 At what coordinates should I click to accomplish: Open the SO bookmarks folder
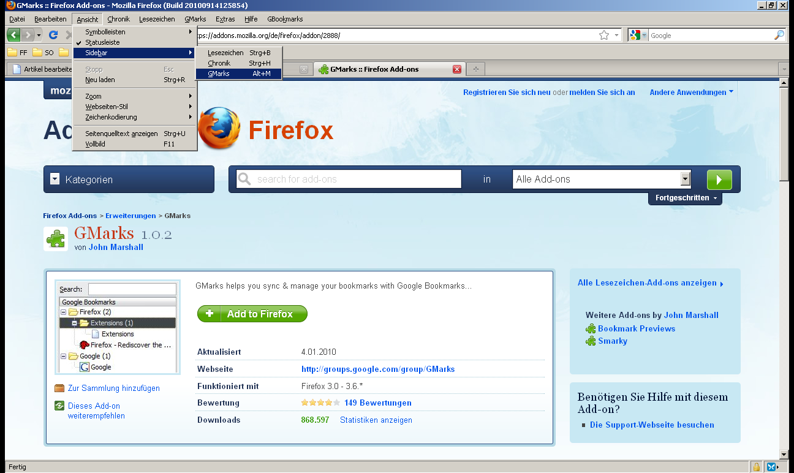(43, 52)
